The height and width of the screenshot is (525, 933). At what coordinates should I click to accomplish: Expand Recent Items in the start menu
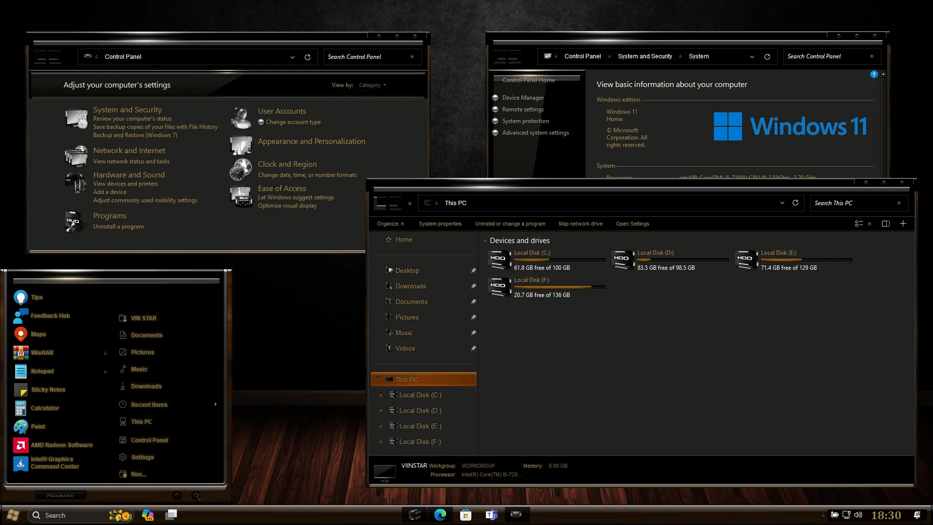[x=215, y=404]
